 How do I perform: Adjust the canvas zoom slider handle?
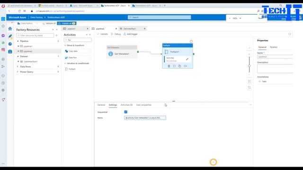pyautogui.click(x=250, y=66)
